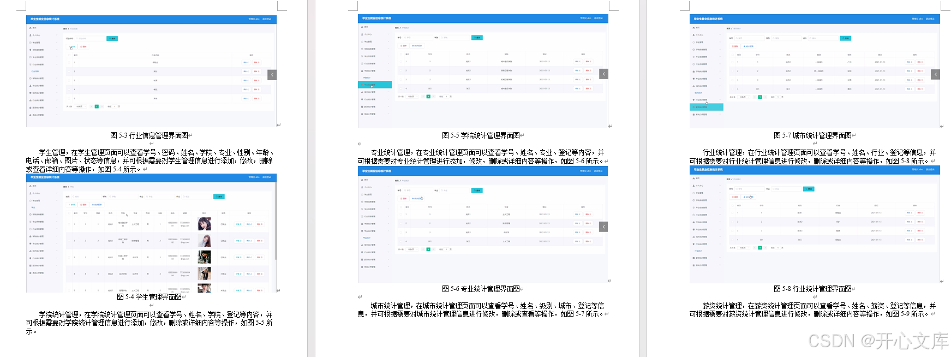Screen dimensions: 951x357
Task: Click cyan search button in Figure 5-8 screenshot
Action: [809, 189]
